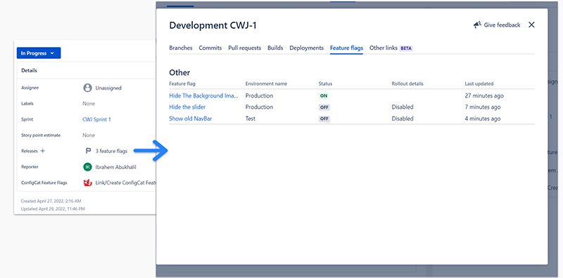Click the OFF badge for Show old NavBar
The image size is (563, 278).
324,119
